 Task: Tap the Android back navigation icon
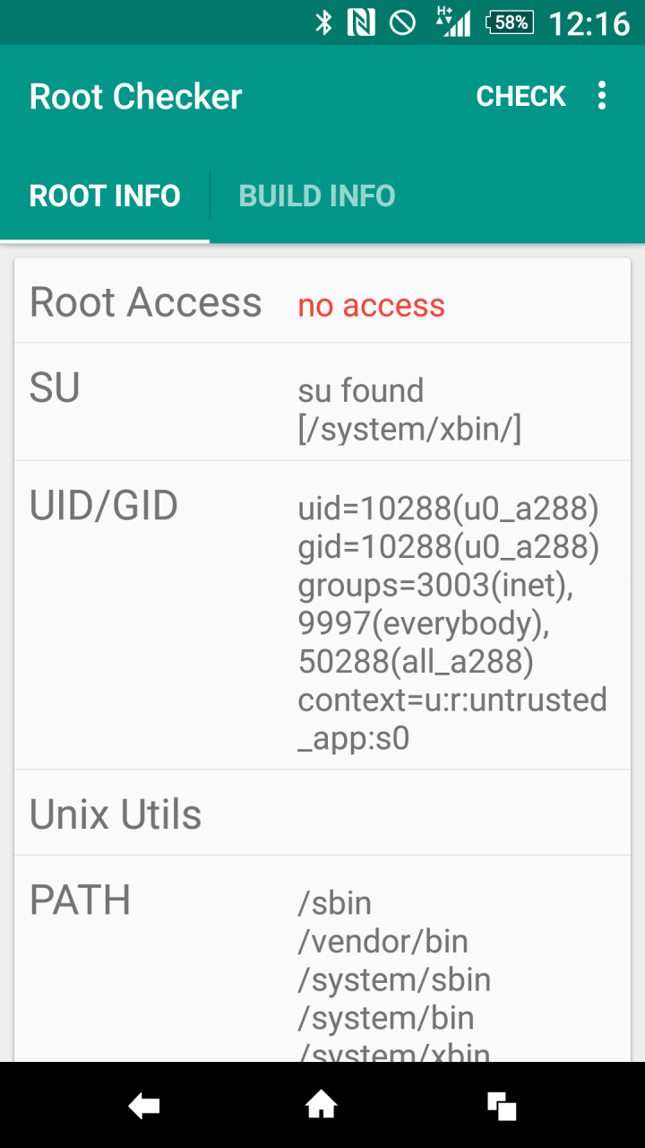click(144, 1107)
